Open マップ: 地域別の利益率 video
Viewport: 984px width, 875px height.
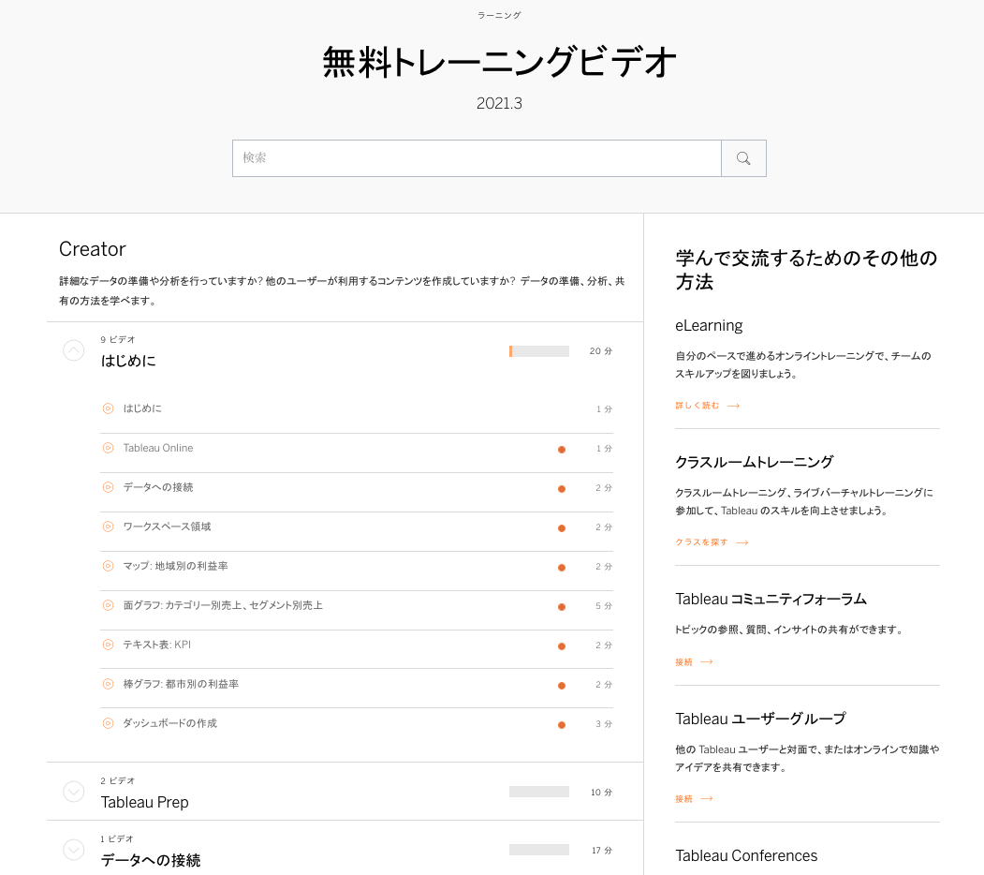175,566
